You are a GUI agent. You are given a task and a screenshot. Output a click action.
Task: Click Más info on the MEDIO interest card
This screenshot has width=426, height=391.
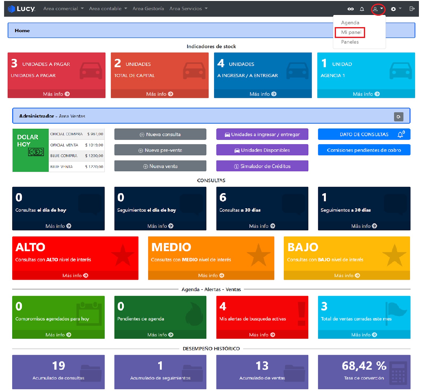pos(211,275)
